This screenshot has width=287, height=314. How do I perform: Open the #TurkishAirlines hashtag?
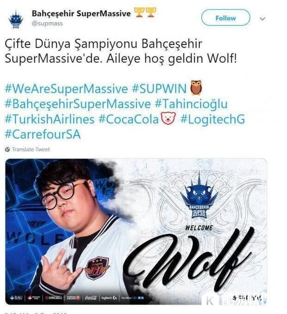(x=50, y=119)
